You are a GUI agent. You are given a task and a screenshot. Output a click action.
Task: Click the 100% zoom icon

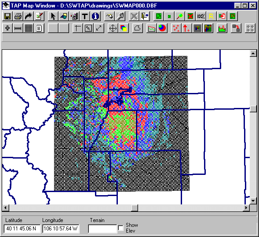click(201, 16)
